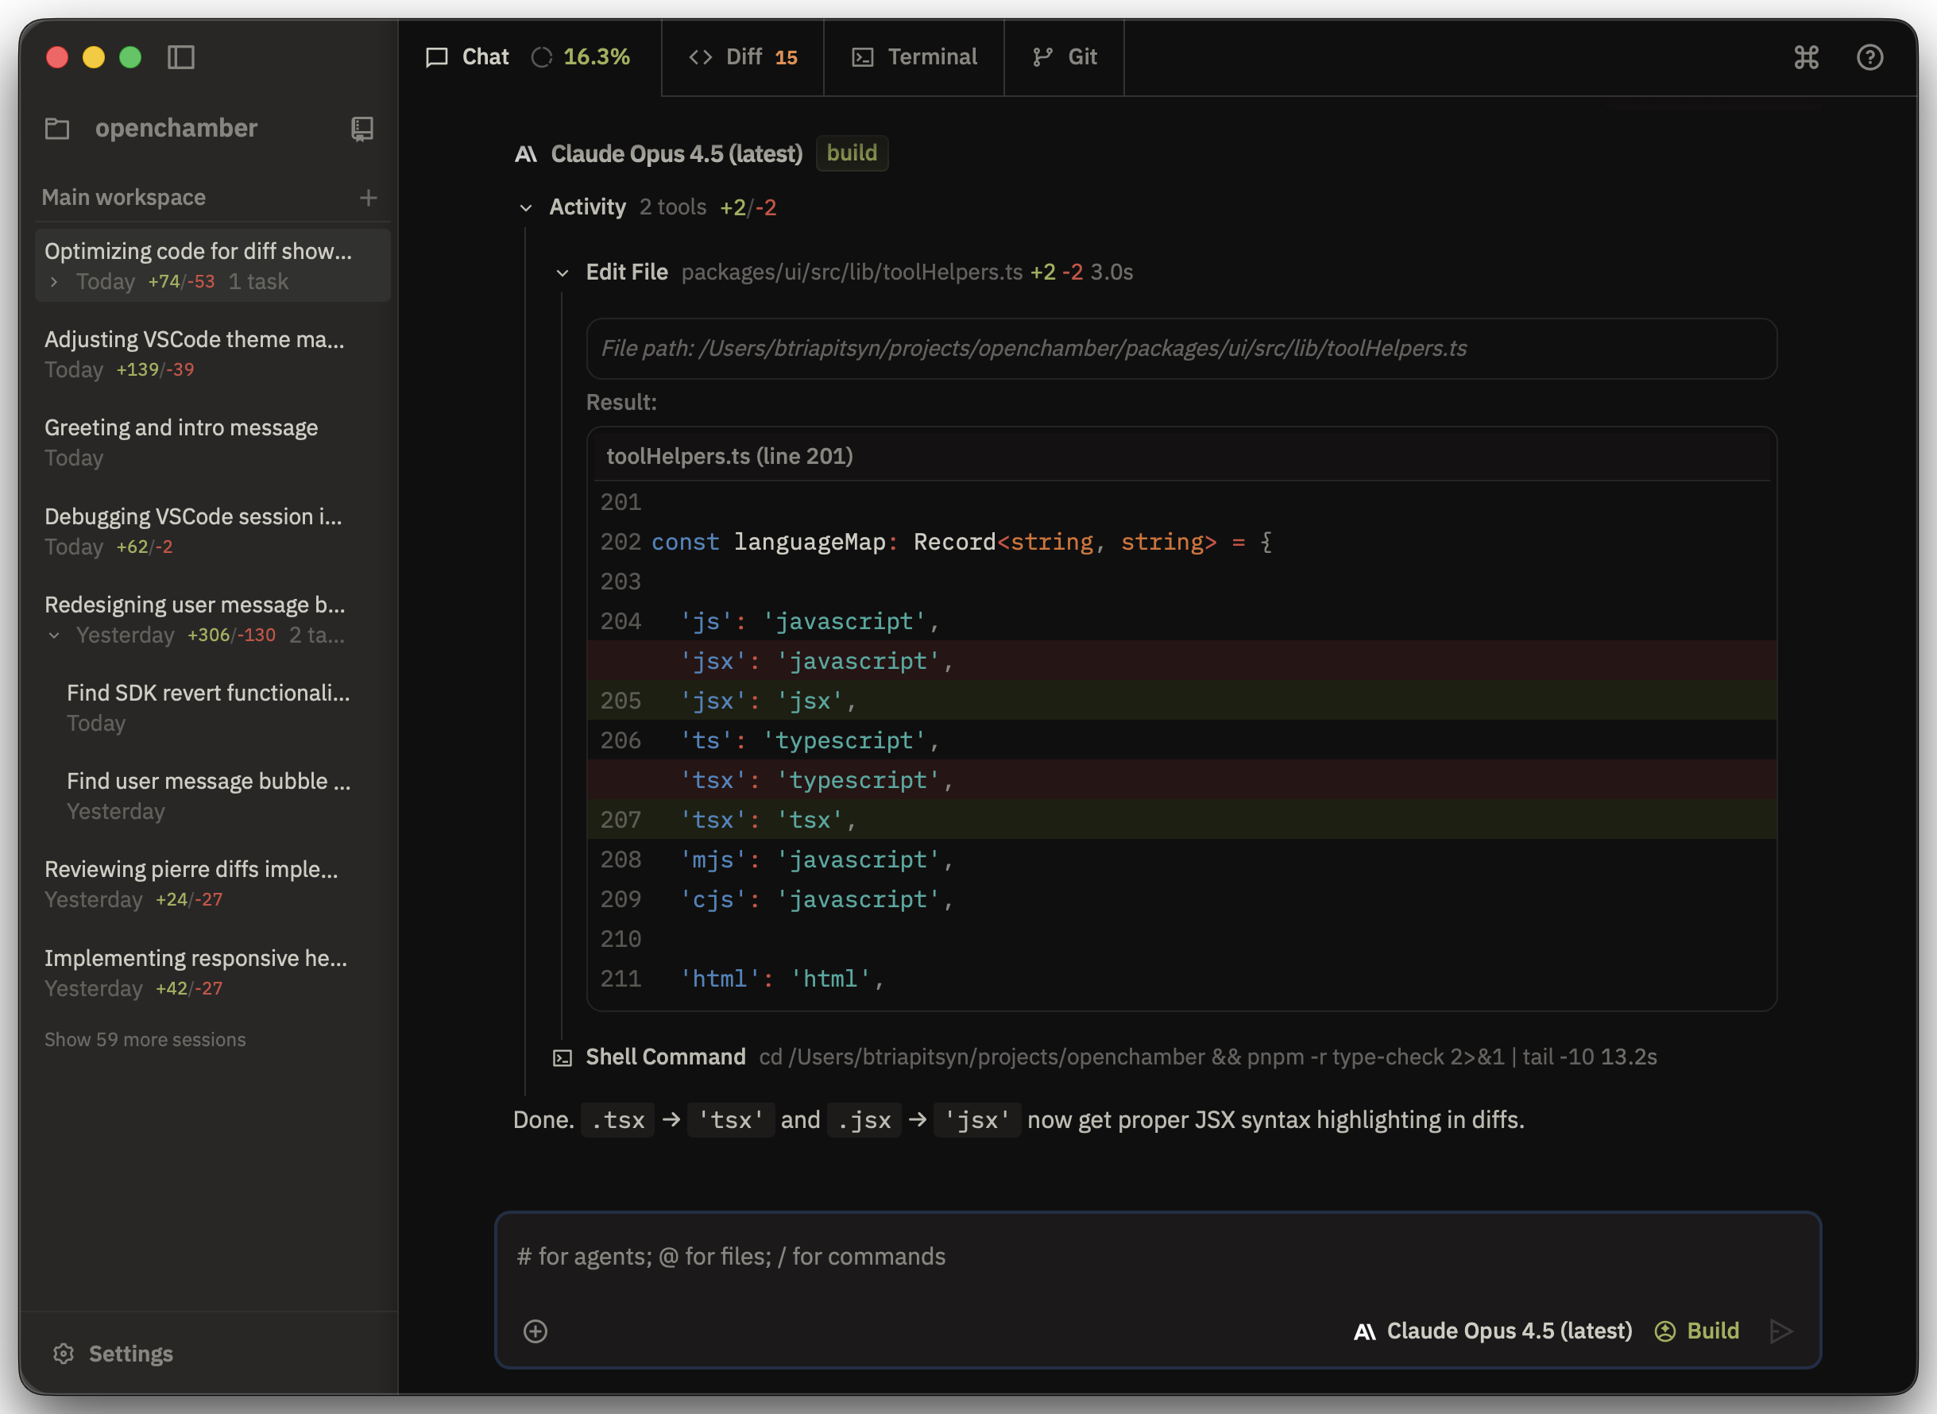Click the added line 205 'jsx': 'jsx'
This screenshot has width=1937, height=1414.
pos(1181,700)
